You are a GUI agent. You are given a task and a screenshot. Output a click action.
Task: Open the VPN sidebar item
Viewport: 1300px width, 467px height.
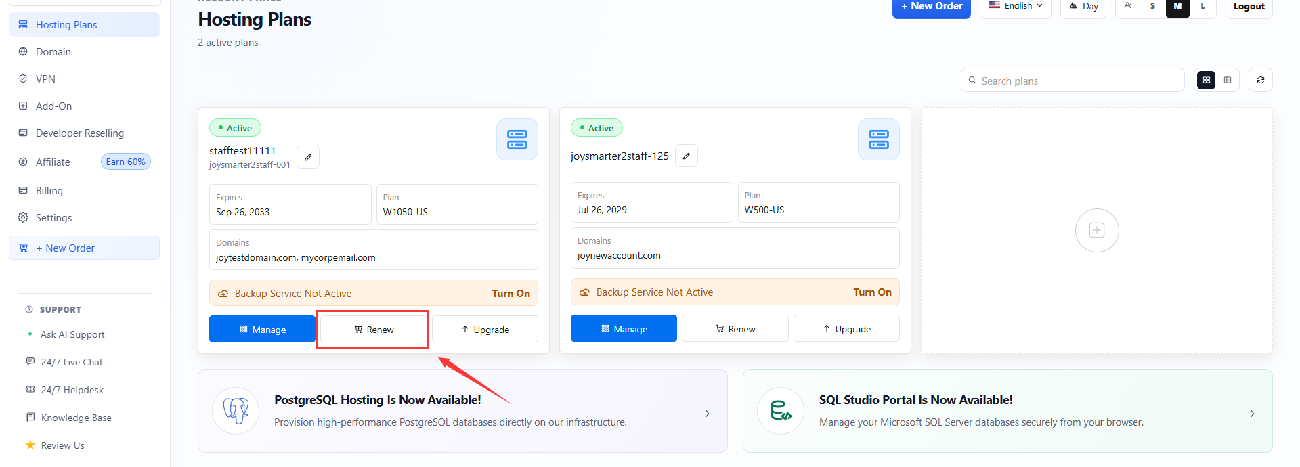(84, 79)
